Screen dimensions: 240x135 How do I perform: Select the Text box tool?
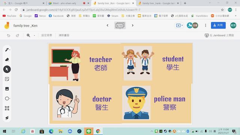pos(7,108)
